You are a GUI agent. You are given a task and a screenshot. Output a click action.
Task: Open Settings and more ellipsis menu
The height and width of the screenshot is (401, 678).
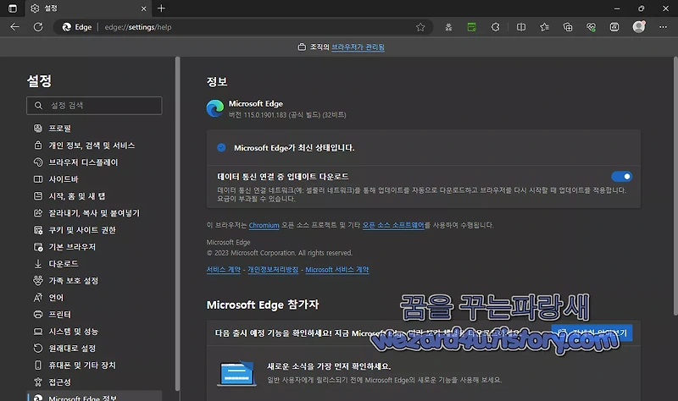tap(663, 27)
